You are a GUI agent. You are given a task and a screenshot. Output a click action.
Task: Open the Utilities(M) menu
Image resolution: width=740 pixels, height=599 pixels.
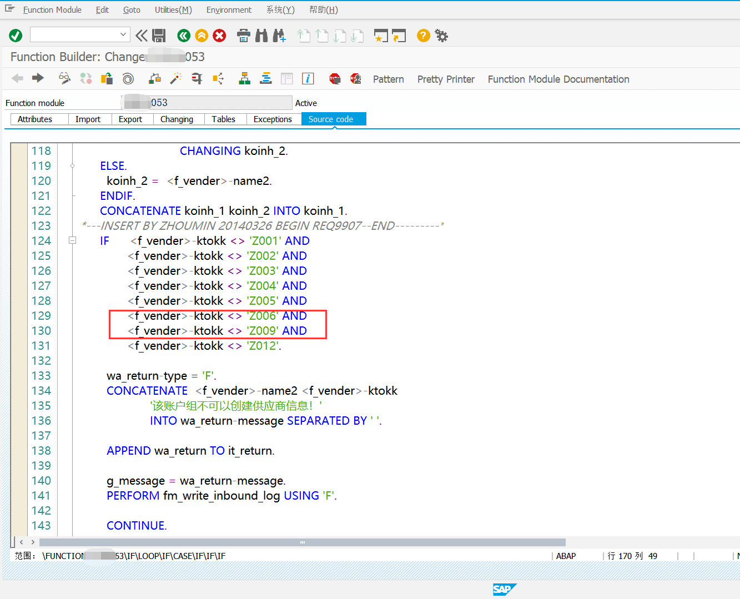click(x=173, y=10)
